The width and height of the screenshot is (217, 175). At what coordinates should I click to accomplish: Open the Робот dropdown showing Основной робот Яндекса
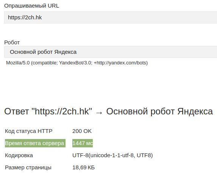click(111, 52)
